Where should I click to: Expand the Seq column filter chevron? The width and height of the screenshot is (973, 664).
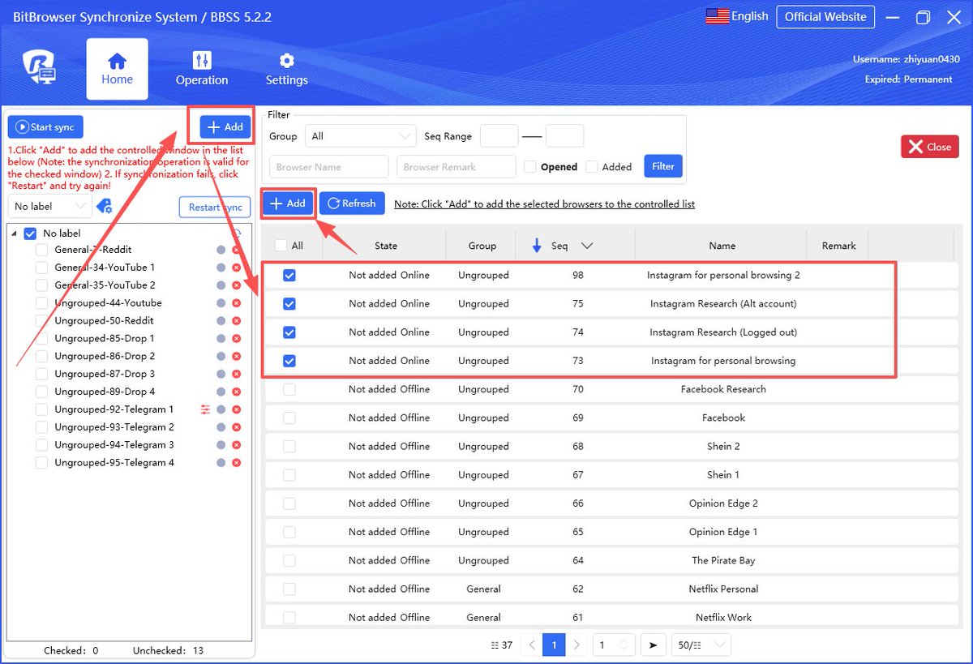tap(587, 246)
